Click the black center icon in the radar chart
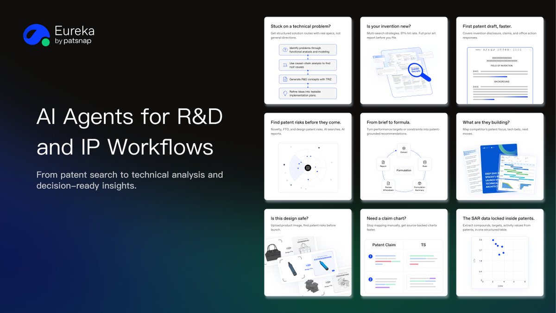This screenshot has height=313, width=556. 308,168
